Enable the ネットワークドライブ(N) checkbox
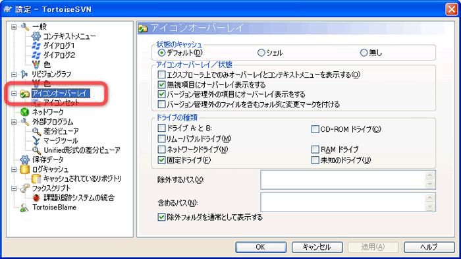 point(161,150)
